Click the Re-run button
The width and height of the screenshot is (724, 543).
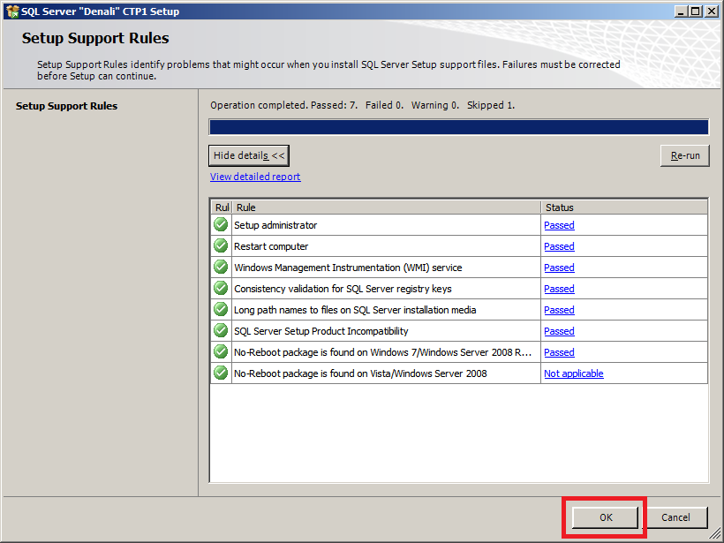pos(685,155)
